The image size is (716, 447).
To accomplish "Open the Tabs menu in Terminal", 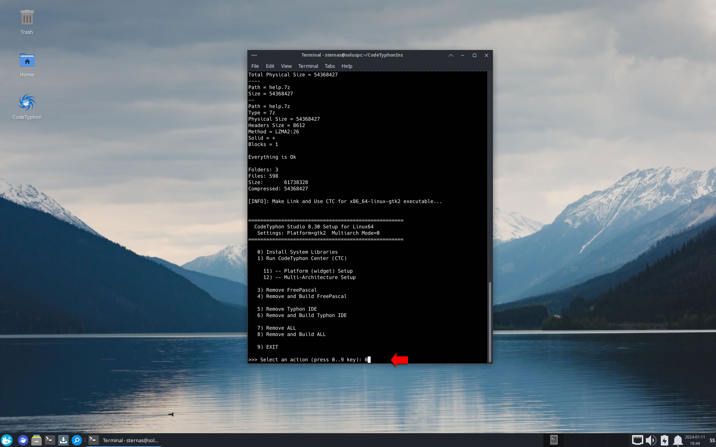I will 330,66.
